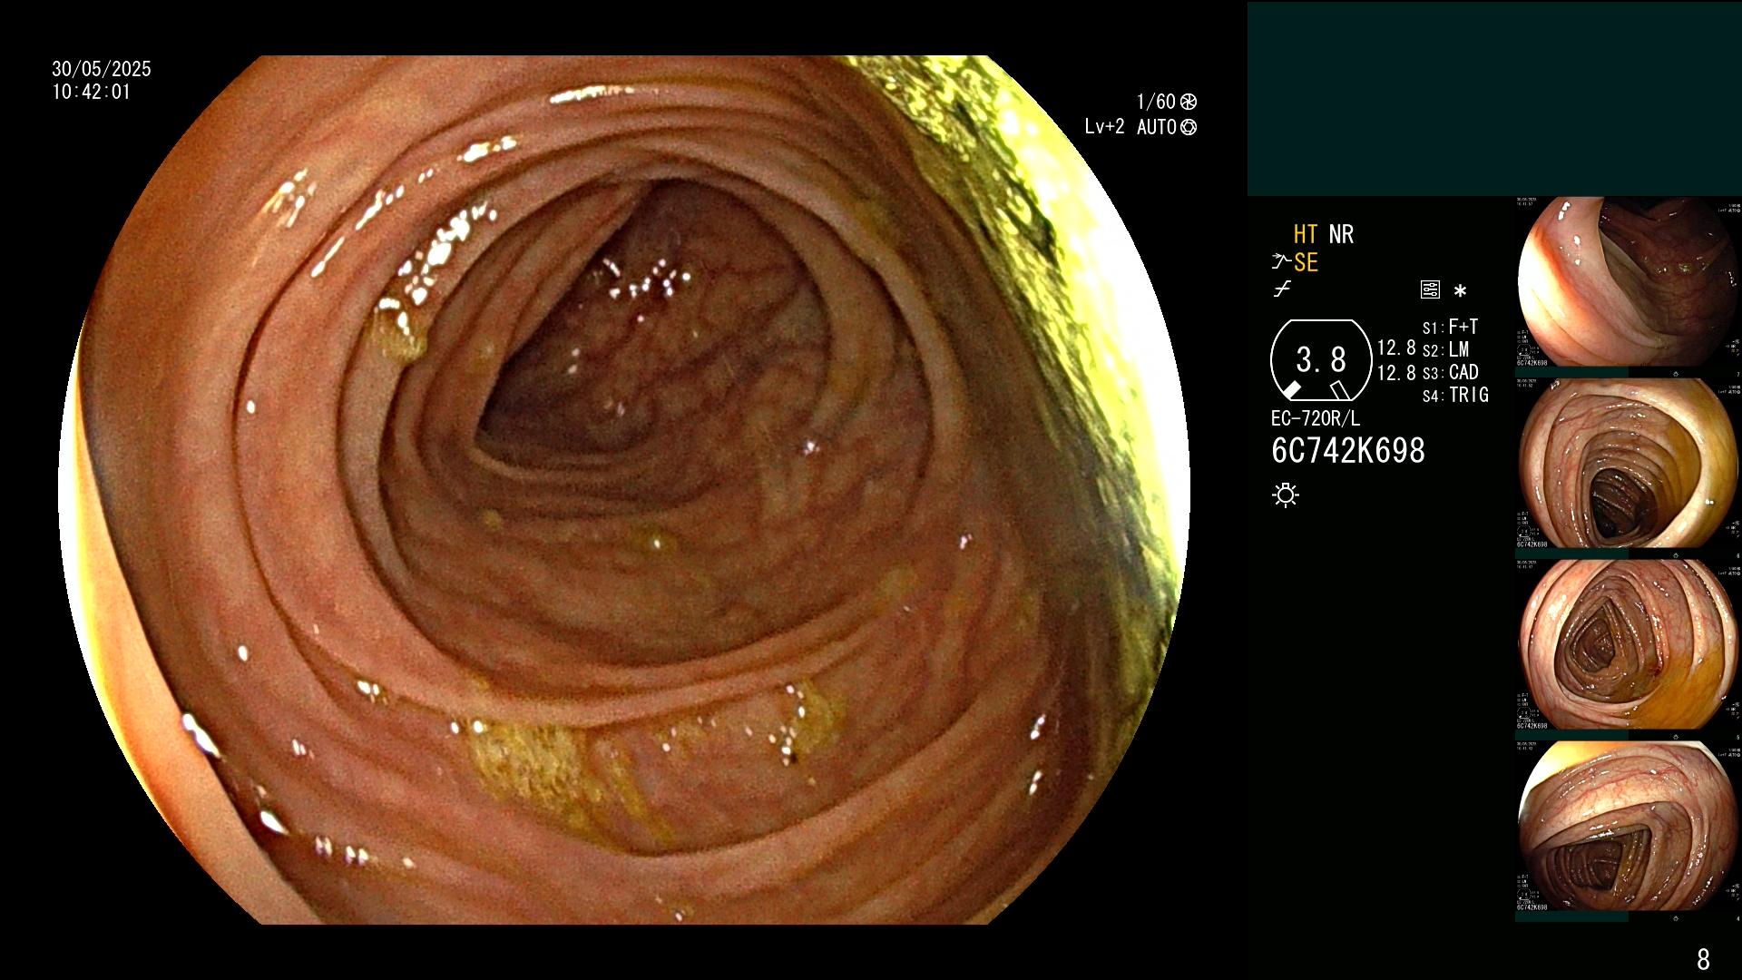
Task: Click the asterisk freeze indicator
Action: (1460, 291)
